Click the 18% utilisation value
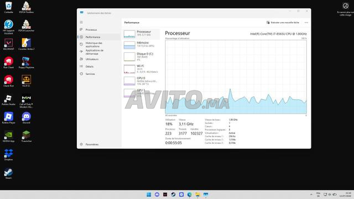 pos(169,124)
